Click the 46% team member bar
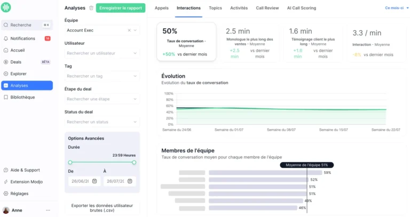The height and width of the screenshot is (217, 410). [253, 208]
